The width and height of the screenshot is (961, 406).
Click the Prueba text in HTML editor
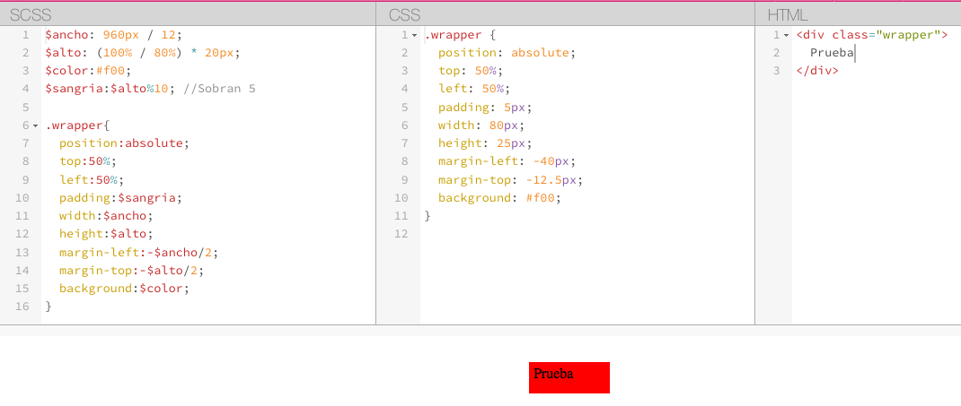832,53
